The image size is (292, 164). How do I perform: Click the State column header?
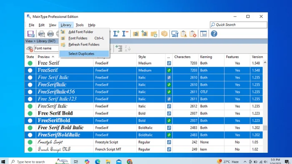(30, 57)
